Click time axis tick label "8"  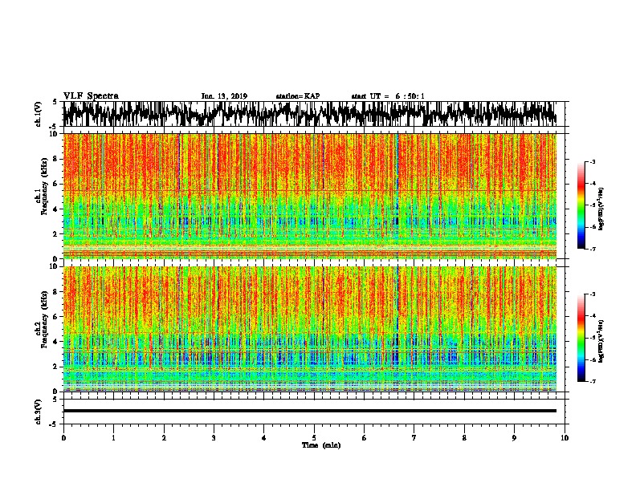point(464,438)
